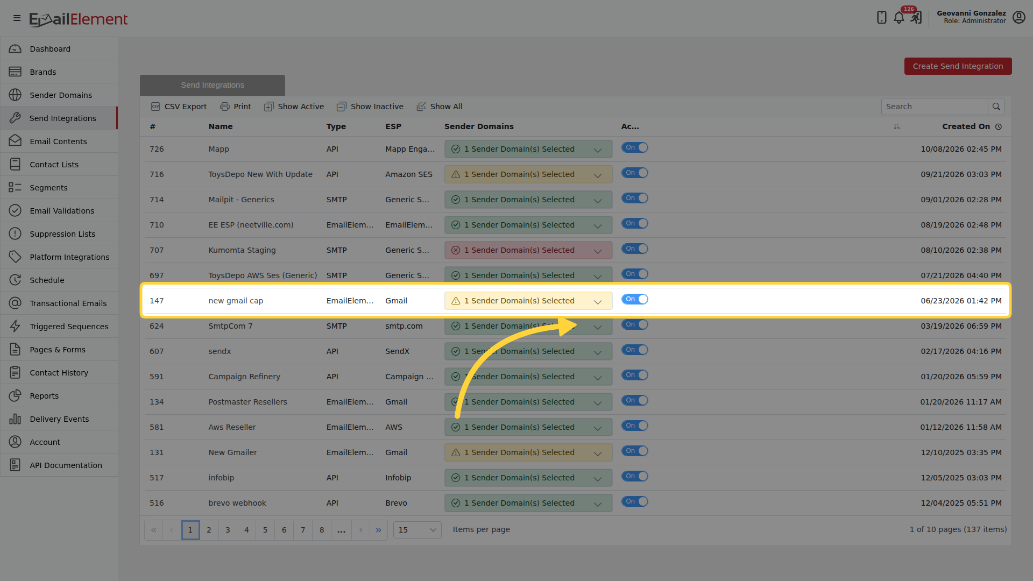Image resolution: width=1033 pixels, height=581 pixels.
Task: Click the EmailElement logo
Action: pyautogui.click(x=79, y=19)
